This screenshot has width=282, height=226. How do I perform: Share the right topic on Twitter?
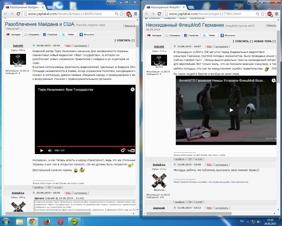click(209, 35)
